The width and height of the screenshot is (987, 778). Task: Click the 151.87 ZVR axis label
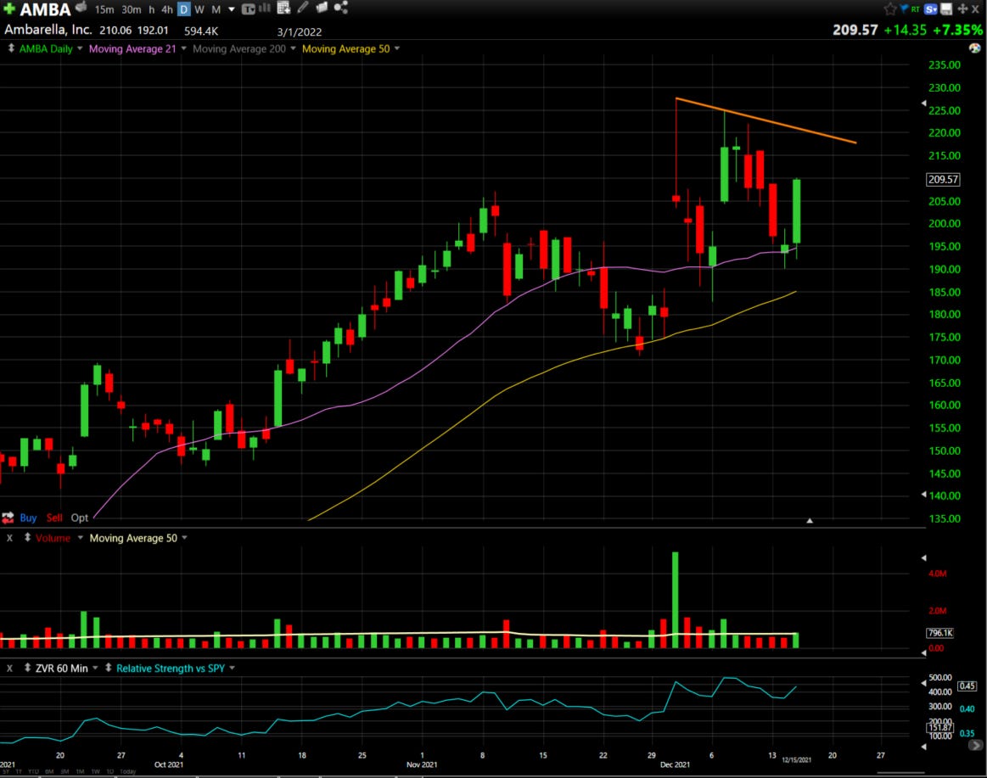pyautogui.click(x=940, y=727)
